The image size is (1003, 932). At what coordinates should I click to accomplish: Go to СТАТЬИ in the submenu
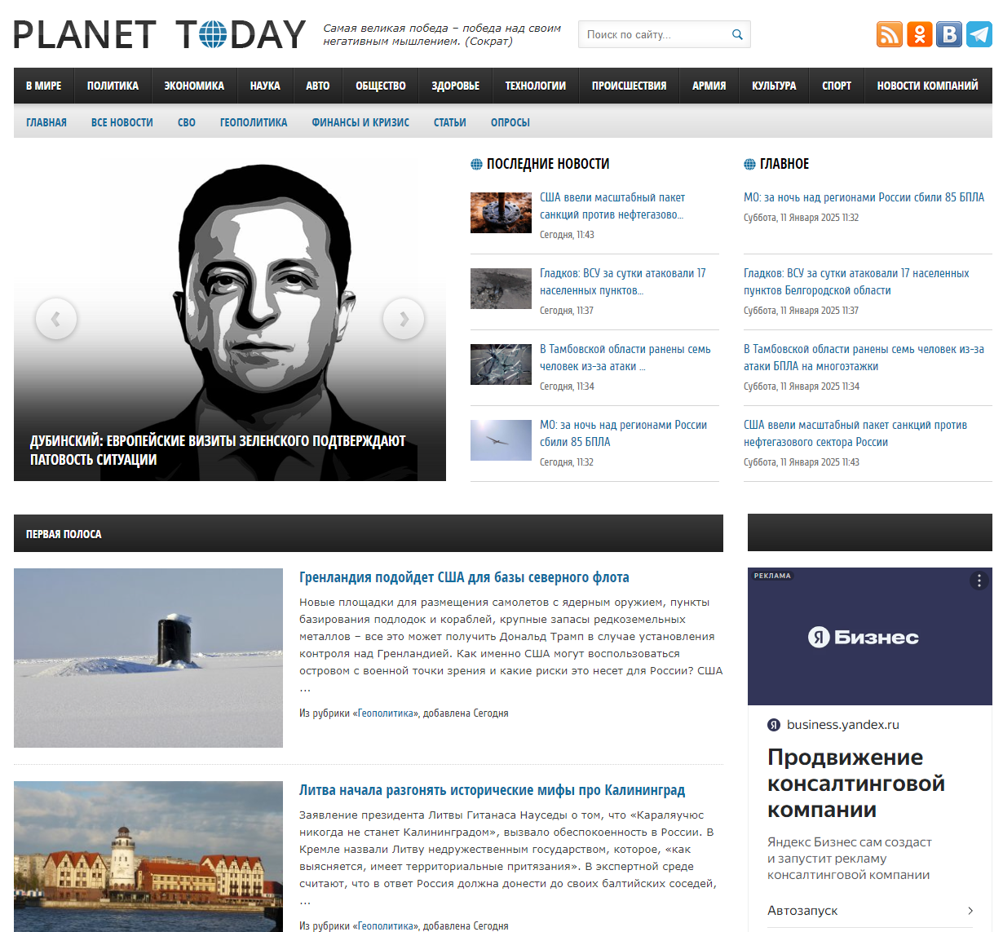coord(450,122)
